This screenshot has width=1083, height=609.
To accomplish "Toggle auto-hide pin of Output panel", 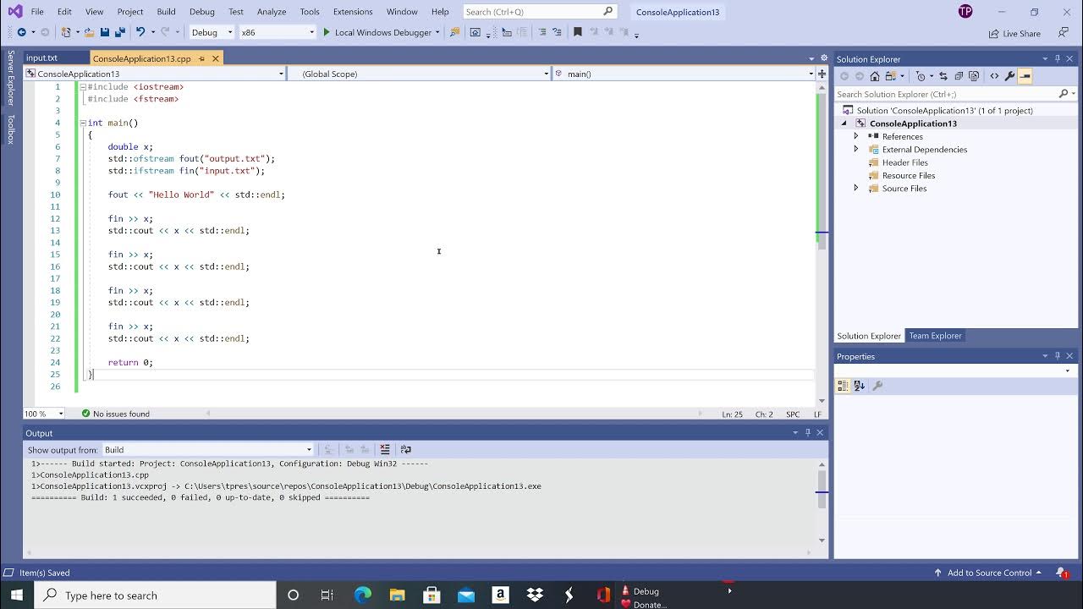I will coord(807,433).
